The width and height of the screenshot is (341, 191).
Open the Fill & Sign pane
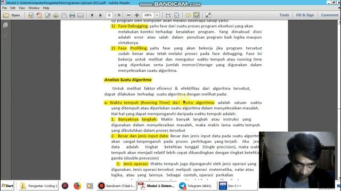(x=305, y=15)
